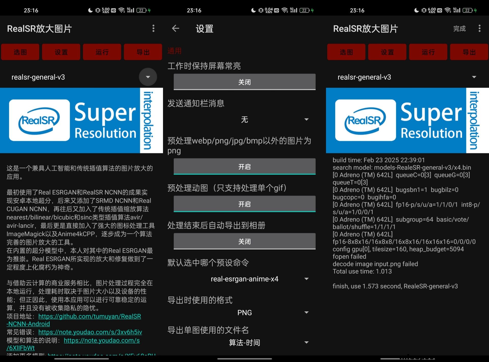Screen dimensions: 489x362
Task: Tap 导出单图使用的文件名 setting label
Action: click(x=208, y=330)
